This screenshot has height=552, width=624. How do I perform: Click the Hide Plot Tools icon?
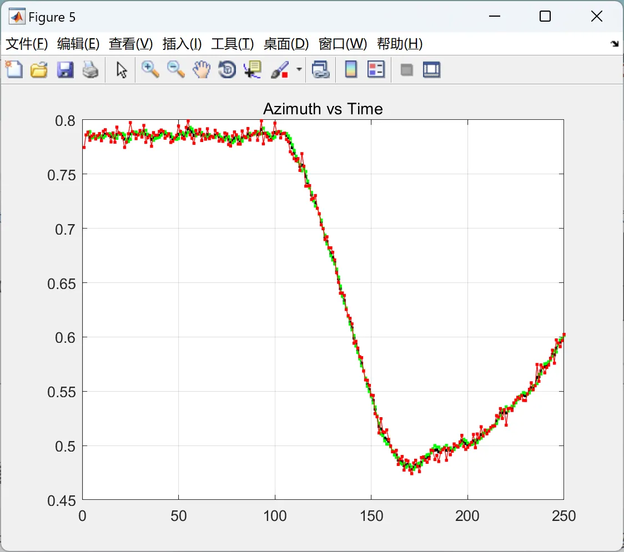click(406, 70)
